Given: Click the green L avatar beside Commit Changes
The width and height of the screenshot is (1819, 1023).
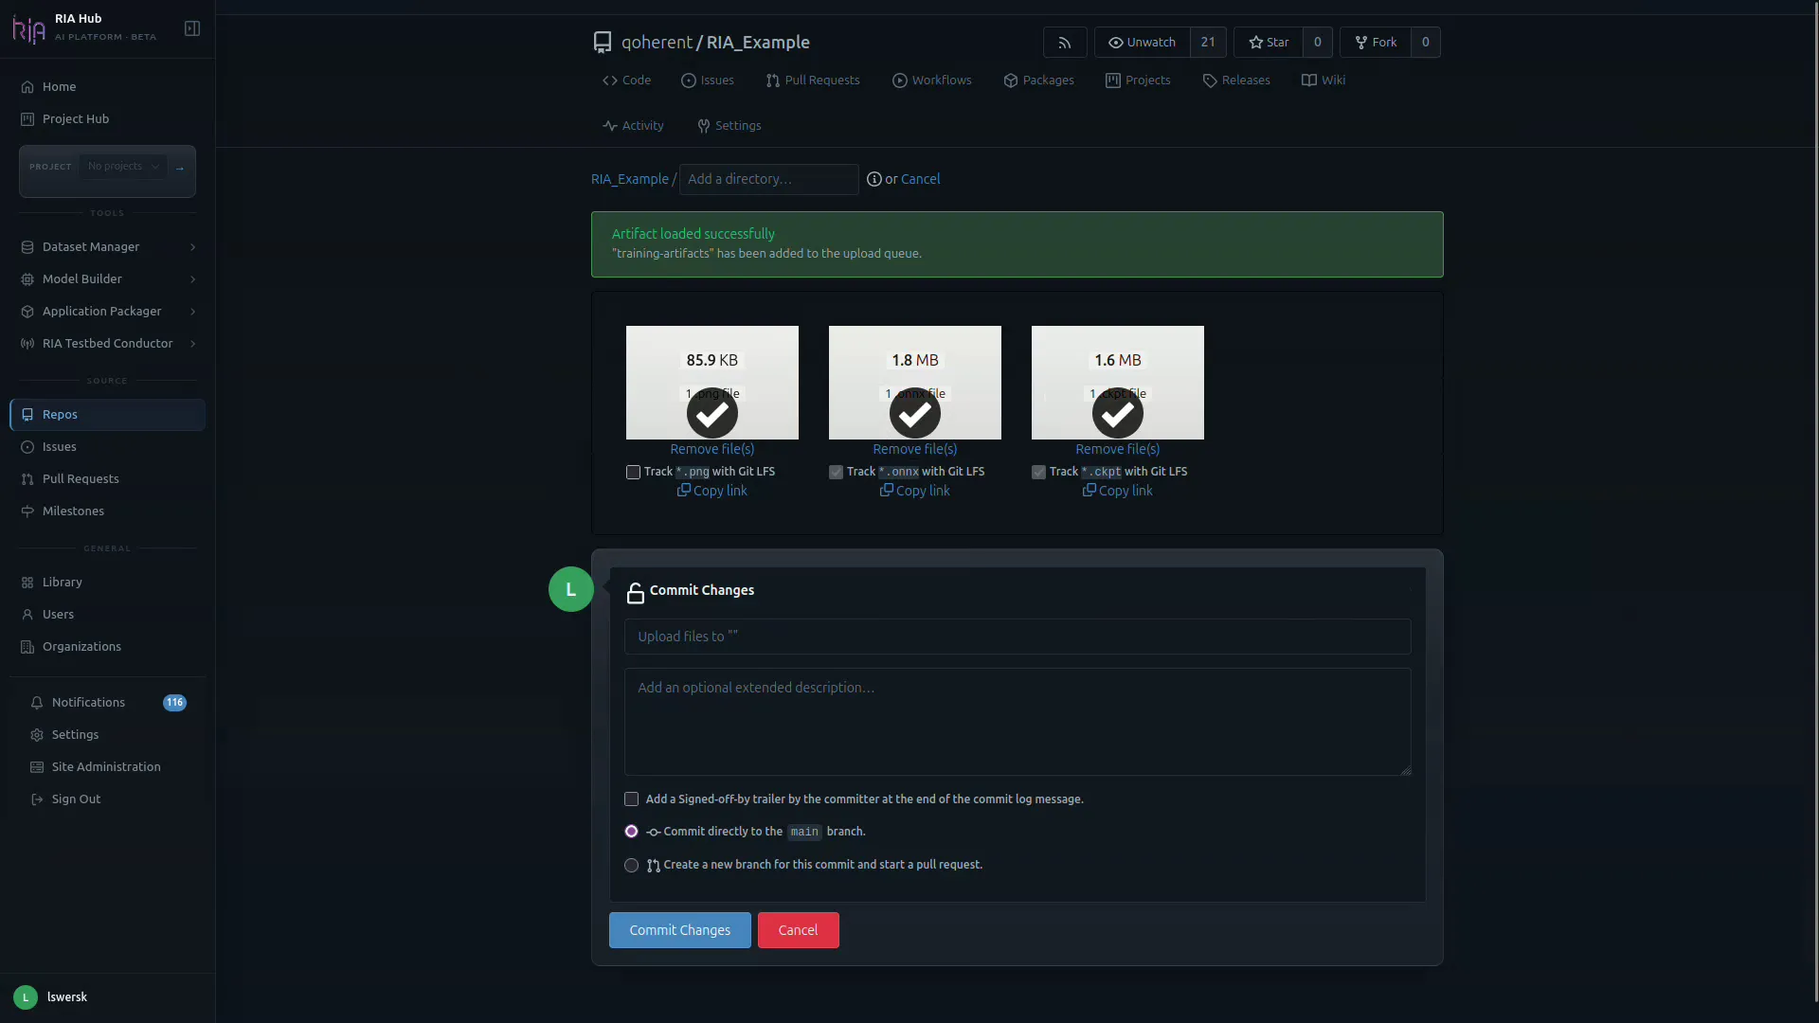Looking at the screenshot, I should (571, 589).
